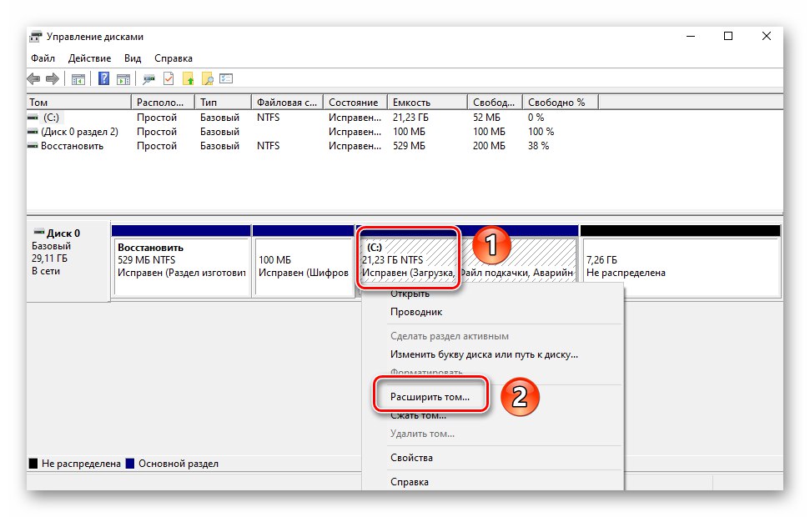The width and height of the screenshot is (810, 517).
Task: Click the show/hide console tree icon
Action: click(x=78, y=79)
